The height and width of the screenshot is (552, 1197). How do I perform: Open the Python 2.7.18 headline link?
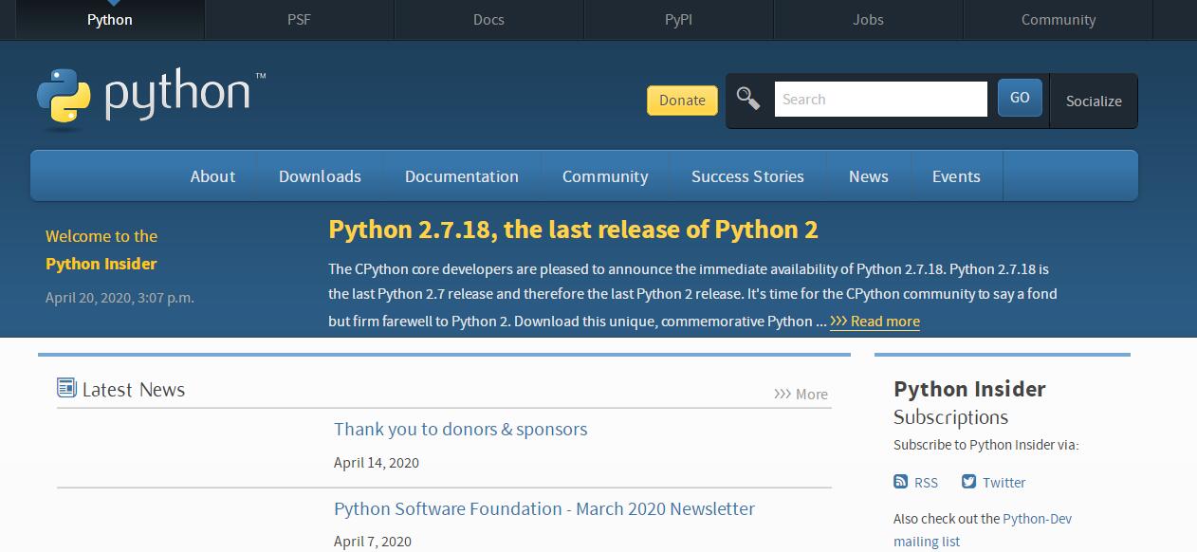573,230
